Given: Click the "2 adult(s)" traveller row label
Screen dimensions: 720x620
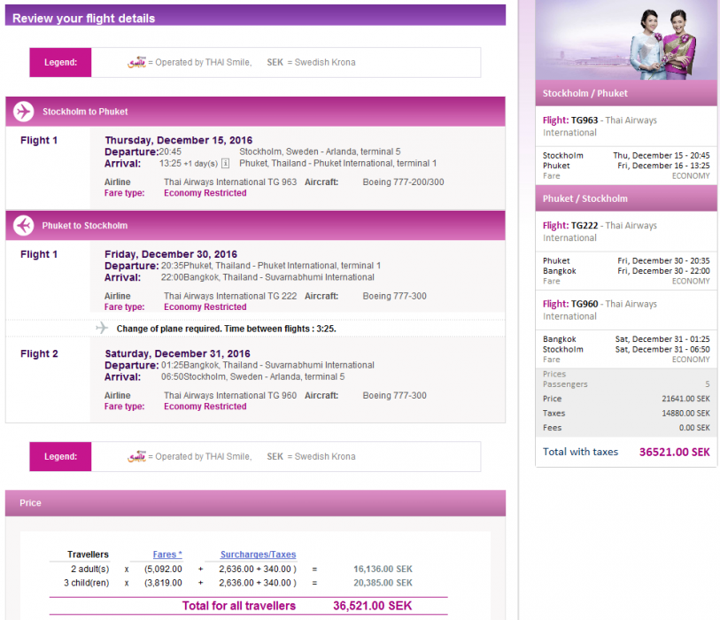Looking at the screenshot, I should pos(90,569).
